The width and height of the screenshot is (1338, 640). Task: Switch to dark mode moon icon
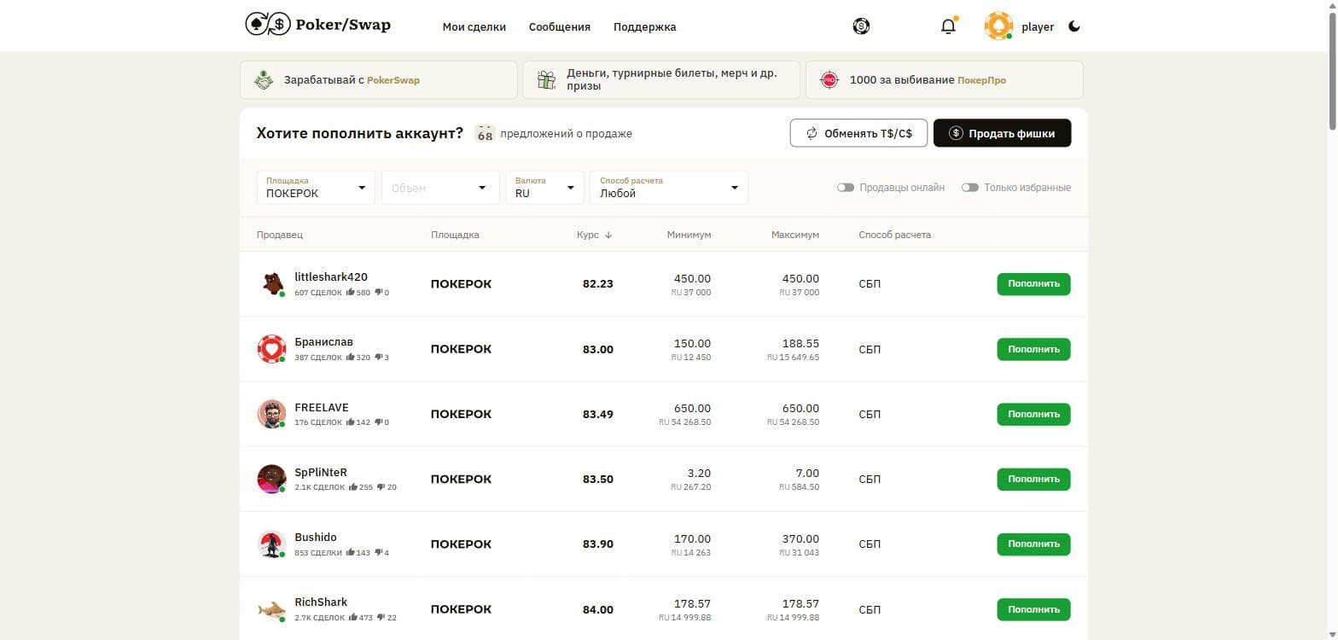click(x=1074, y=26)
